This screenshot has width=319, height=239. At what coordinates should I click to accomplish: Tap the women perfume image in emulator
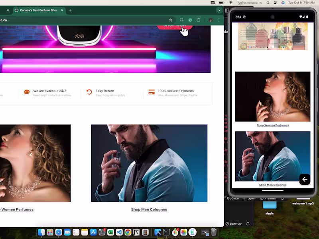click(x=273, y=96)
